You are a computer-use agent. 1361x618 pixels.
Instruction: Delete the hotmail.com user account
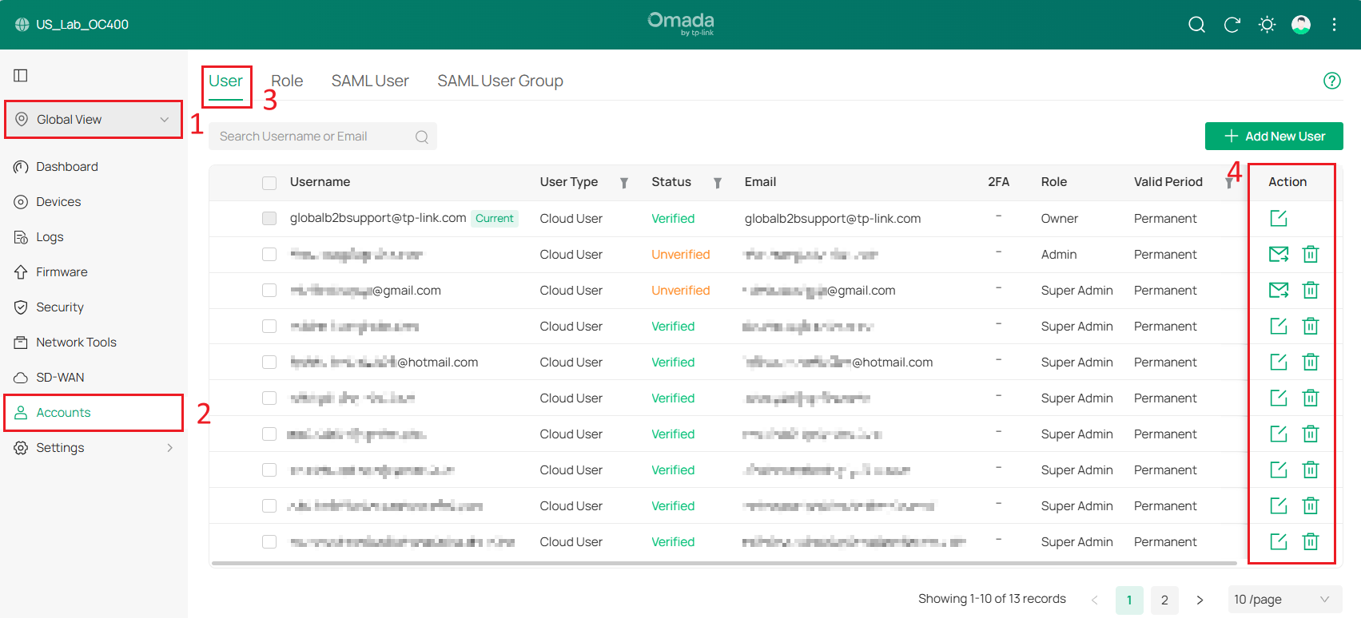click(1311, 362)
